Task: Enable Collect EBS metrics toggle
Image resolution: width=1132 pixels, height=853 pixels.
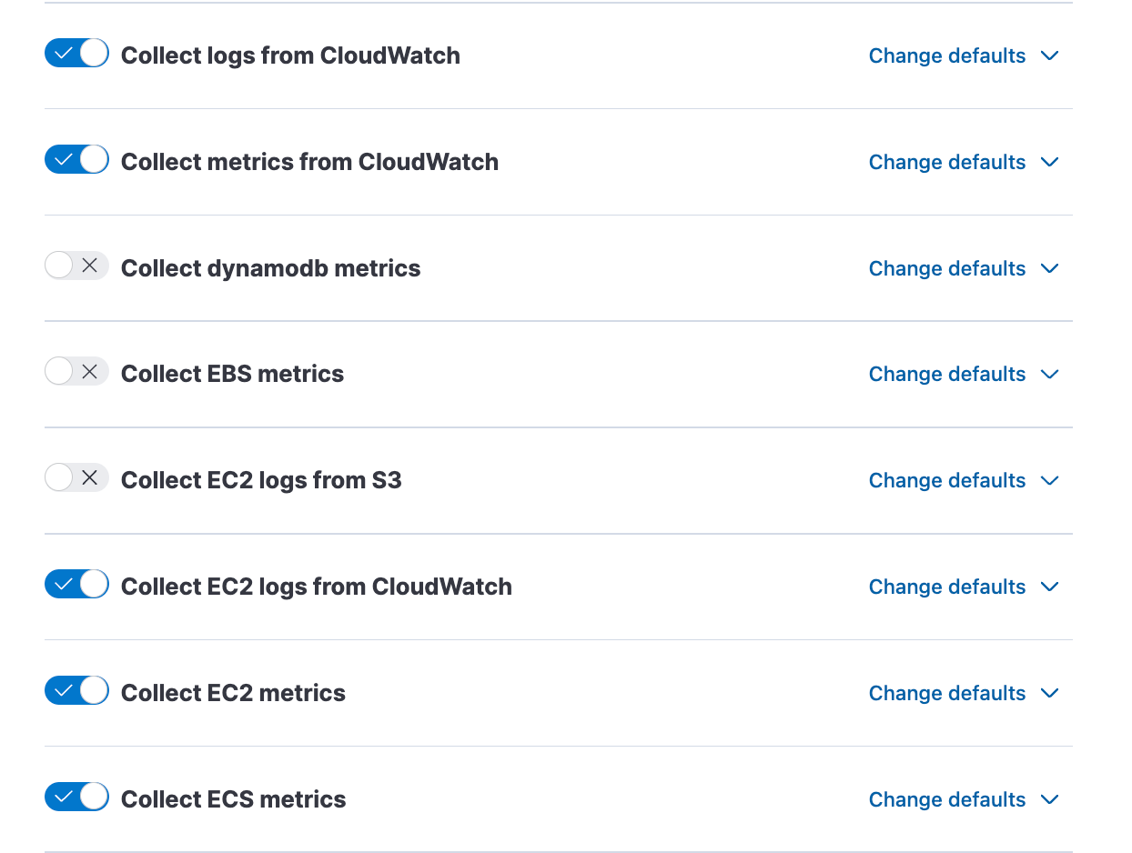Action: tap(76, 372)
